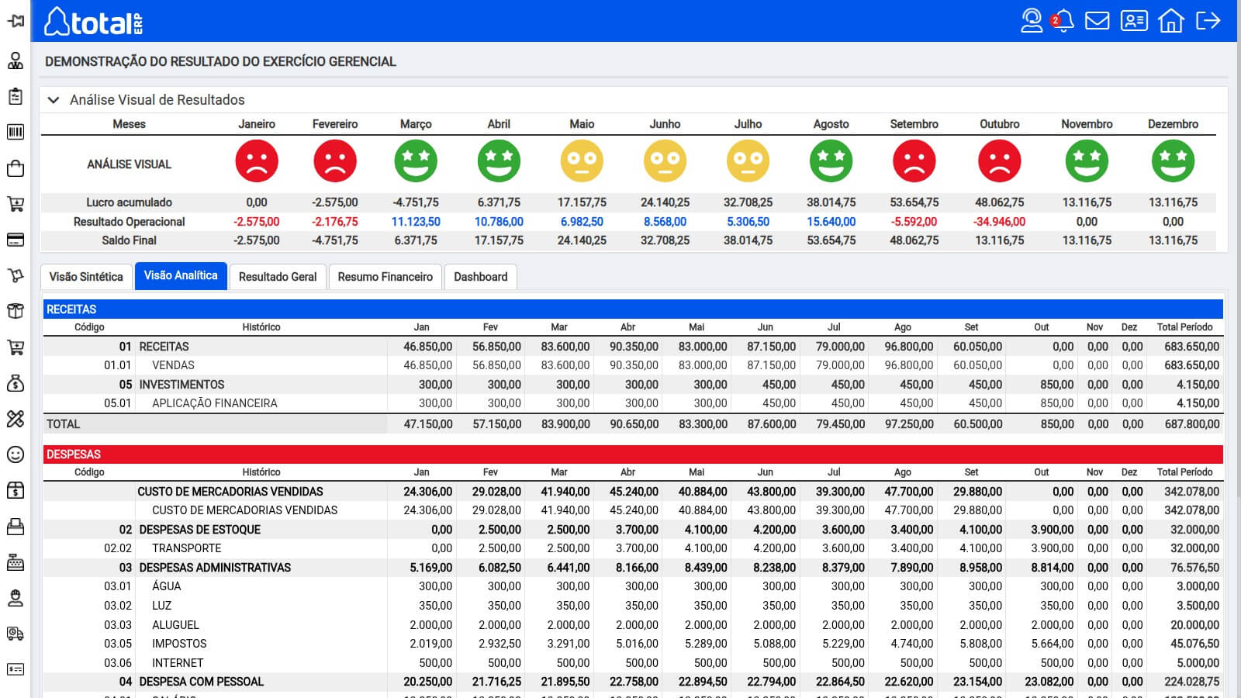Click the logout arrow icon
1241x698 pixels.
tap(1208, 21)
